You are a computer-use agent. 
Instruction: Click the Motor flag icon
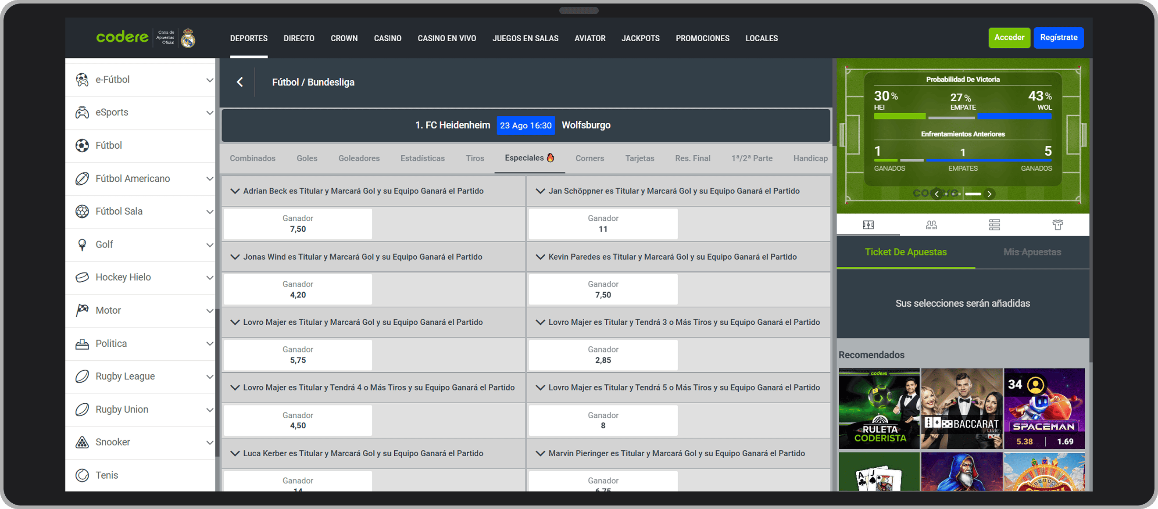click(82, 310)
